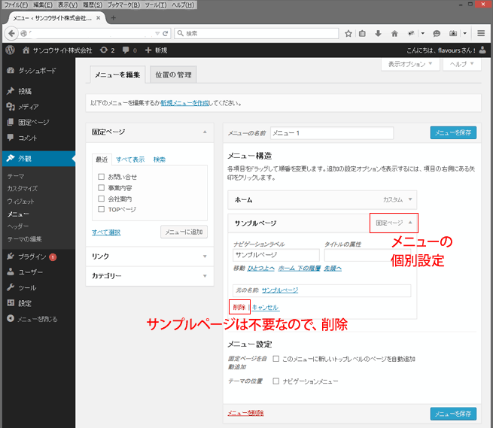Check the お問い合せ page checkbox
Viewport: 493px width, 428px height.
pyautogui.click(x=102, y=177)
